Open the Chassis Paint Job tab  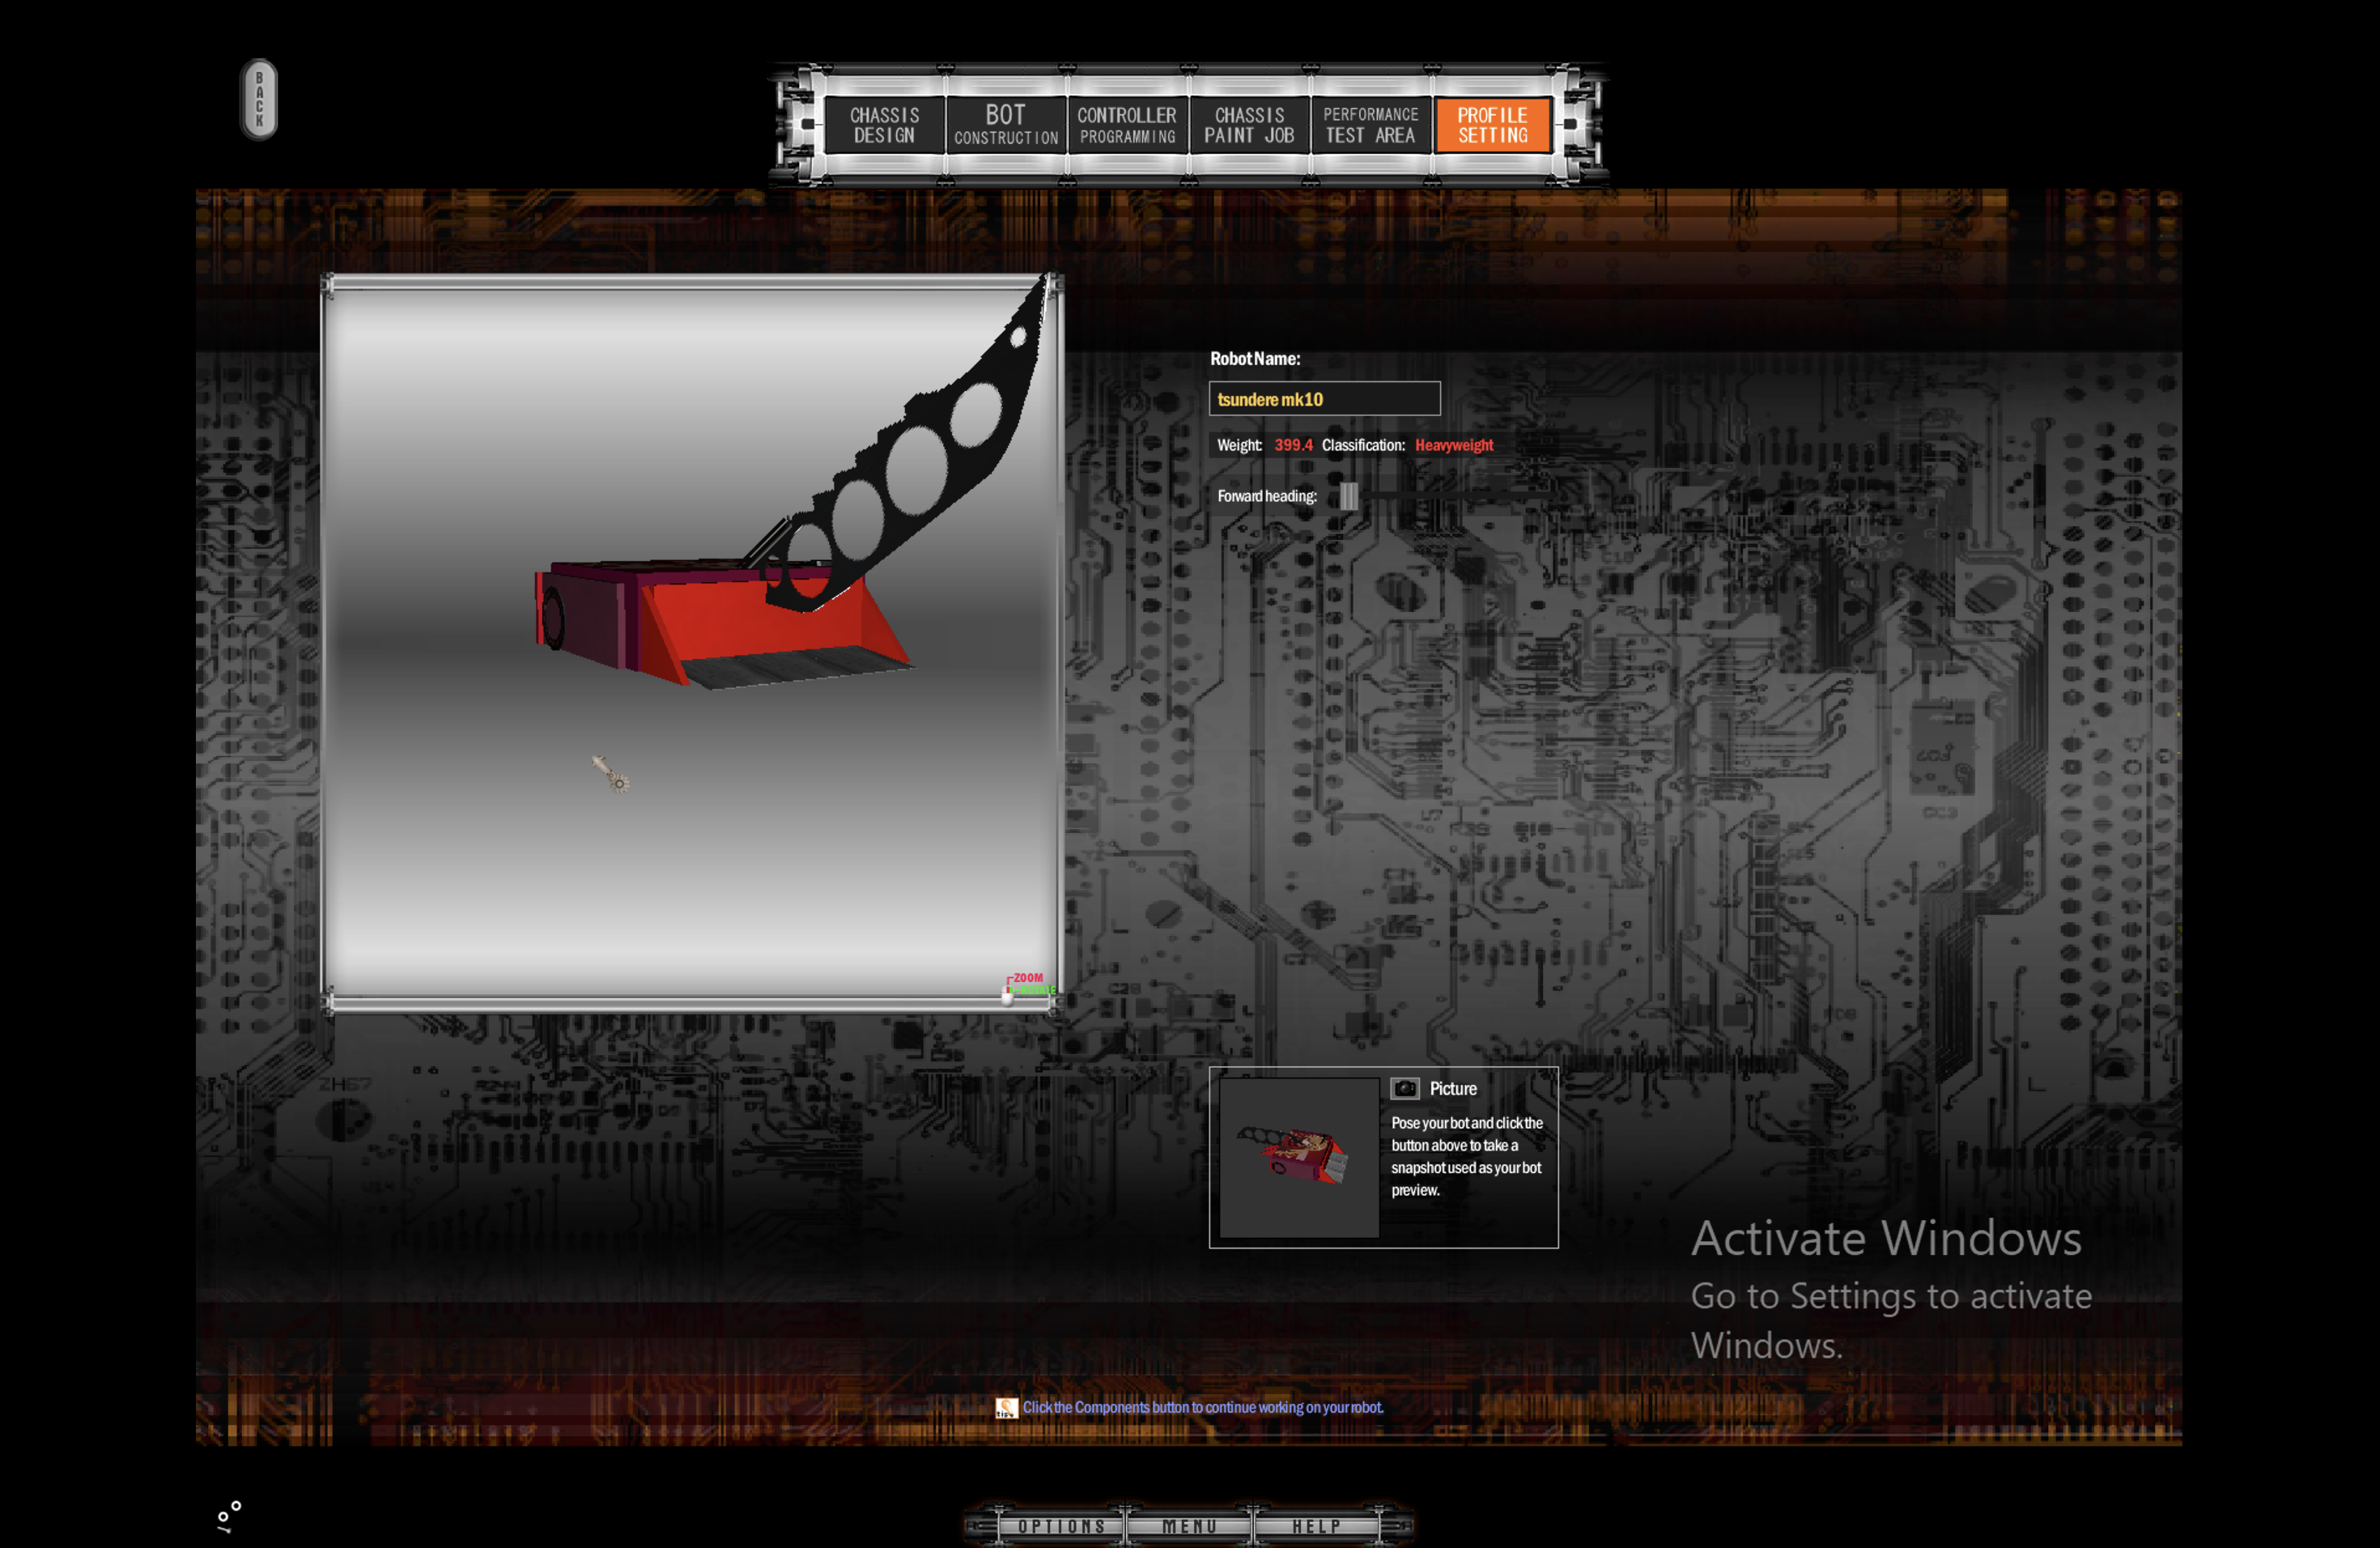(x=1249, y=125)
